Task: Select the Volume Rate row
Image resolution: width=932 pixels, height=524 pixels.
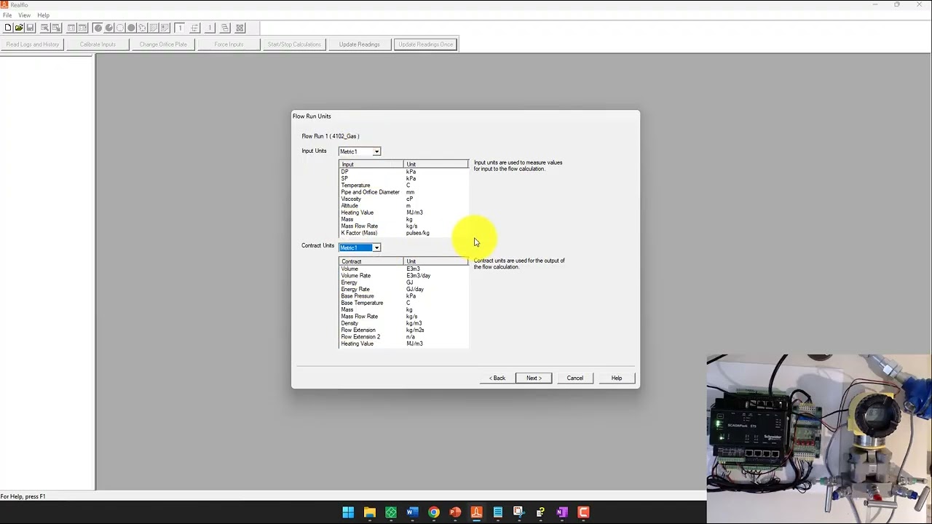Action: pos(403,276)
